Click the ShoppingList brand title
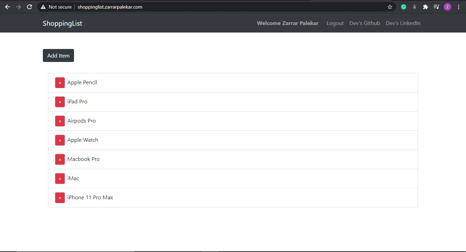Viewport: 466px width, 252px height. (x=62, y=23)
